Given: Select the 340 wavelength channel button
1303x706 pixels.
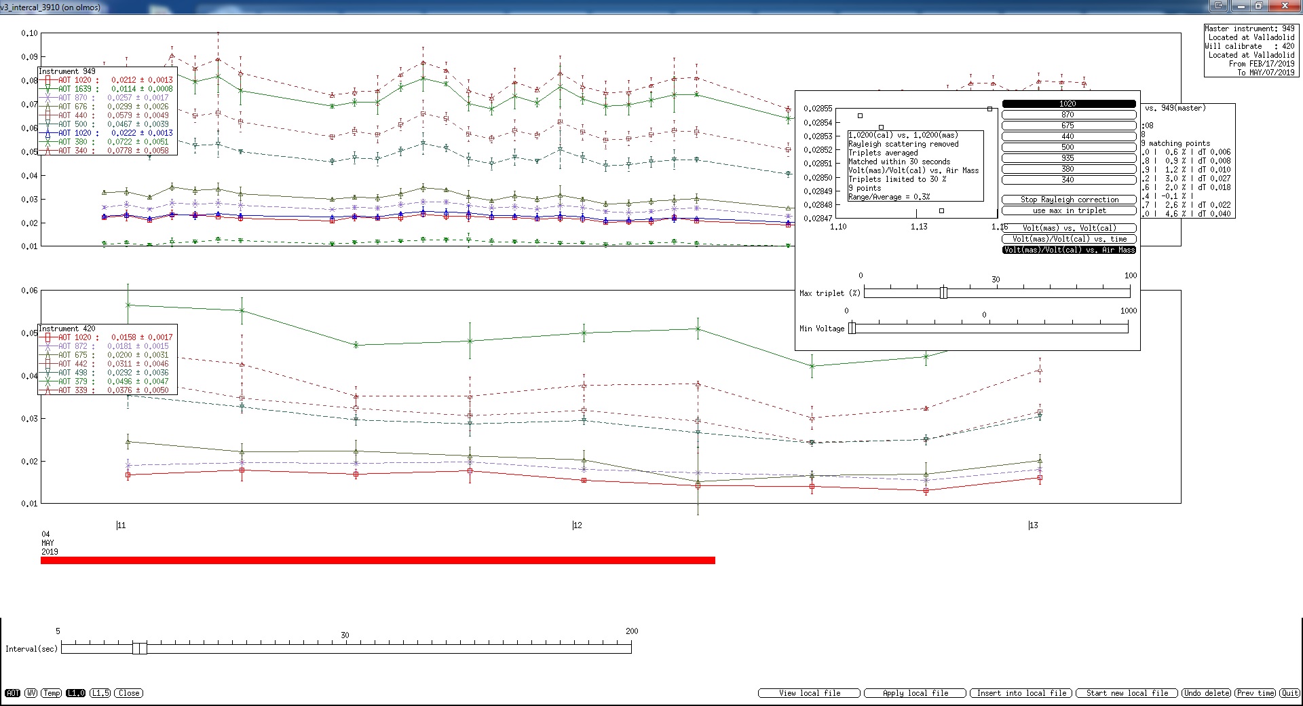Looking at the screenshot, I should click(x=1069, y=180).
